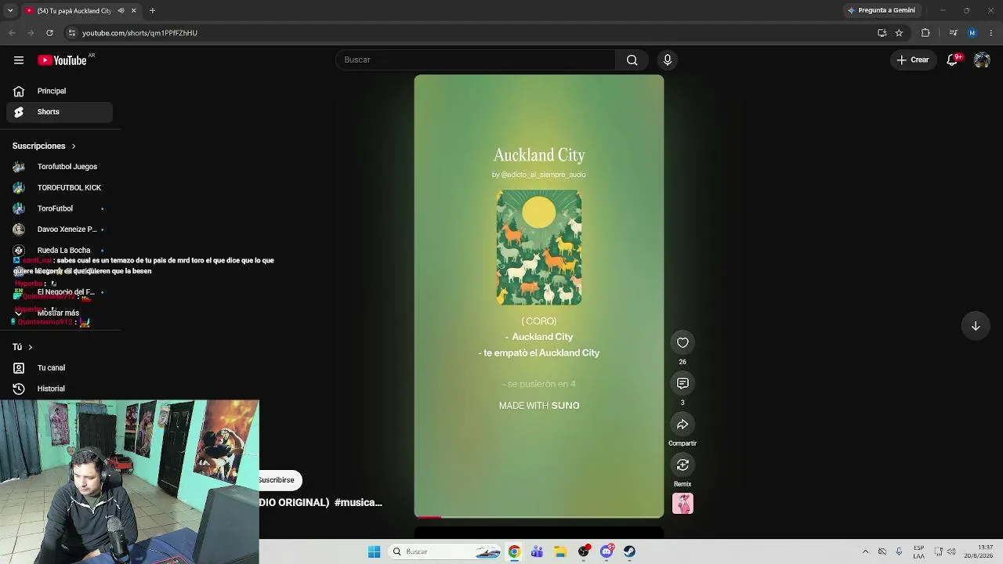Viewport: 1003px width, 564px height.
Task: Open Shorts in the sidebar
Action: point(60,112)
